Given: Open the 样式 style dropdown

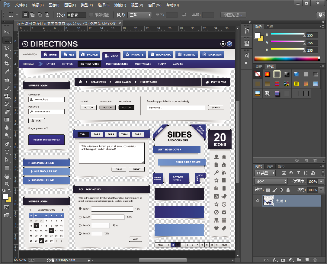Looking at the screenshot, I should pos(139,15).
